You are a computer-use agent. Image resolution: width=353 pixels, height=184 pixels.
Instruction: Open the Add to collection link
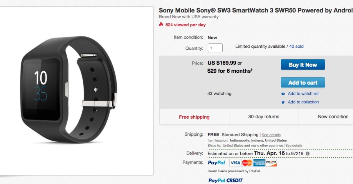click(303, 102)
